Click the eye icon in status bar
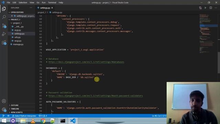 pos(8,116)
